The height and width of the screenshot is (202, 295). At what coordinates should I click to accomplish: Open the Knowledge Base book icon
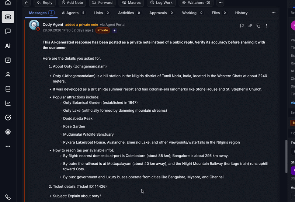point(8,89)
